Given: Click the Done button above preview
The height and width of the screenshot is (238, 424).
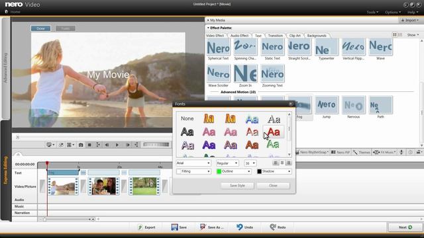Looking at the screenshot, I should coord(40,28).
